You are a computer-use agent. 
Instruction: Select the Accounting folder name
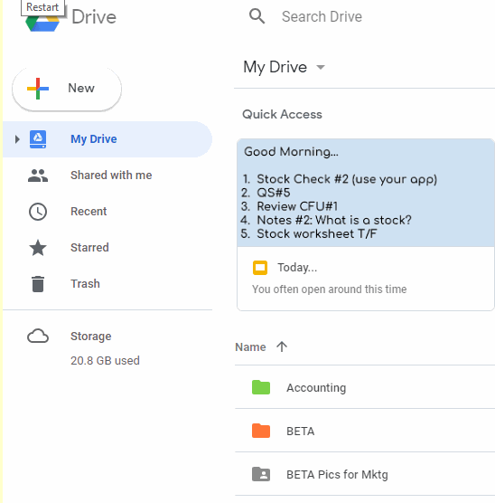click(x=316, y=388)
